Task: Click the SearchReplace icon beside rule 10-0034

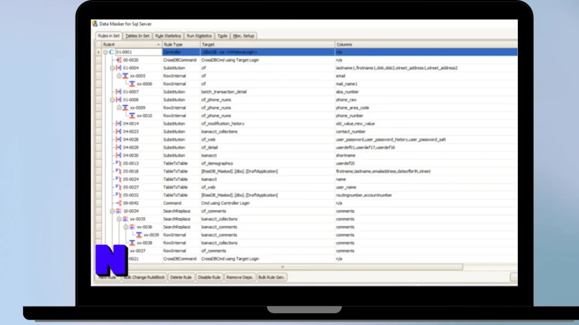Action: [119, 211]
